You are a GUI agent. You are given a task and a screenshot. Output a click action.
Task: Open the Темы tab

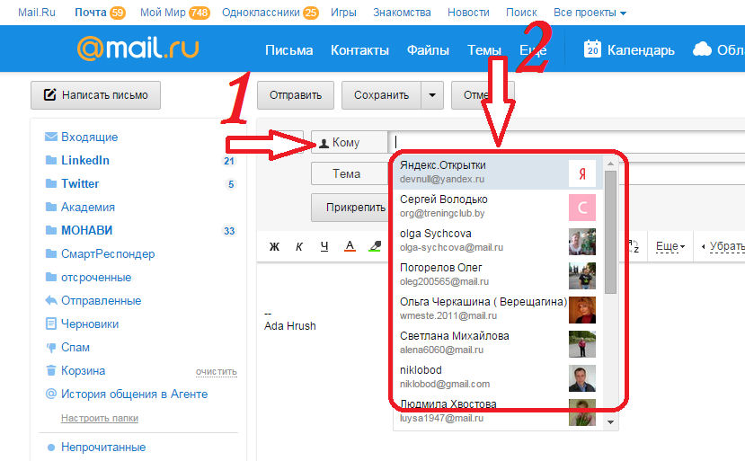(484, 50)
